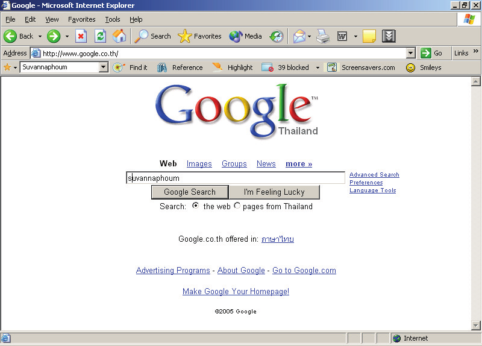Open the Language Tools link
The height and width of the screenshot is (346, 482).
pyautogui.click(x=372, y=190)
